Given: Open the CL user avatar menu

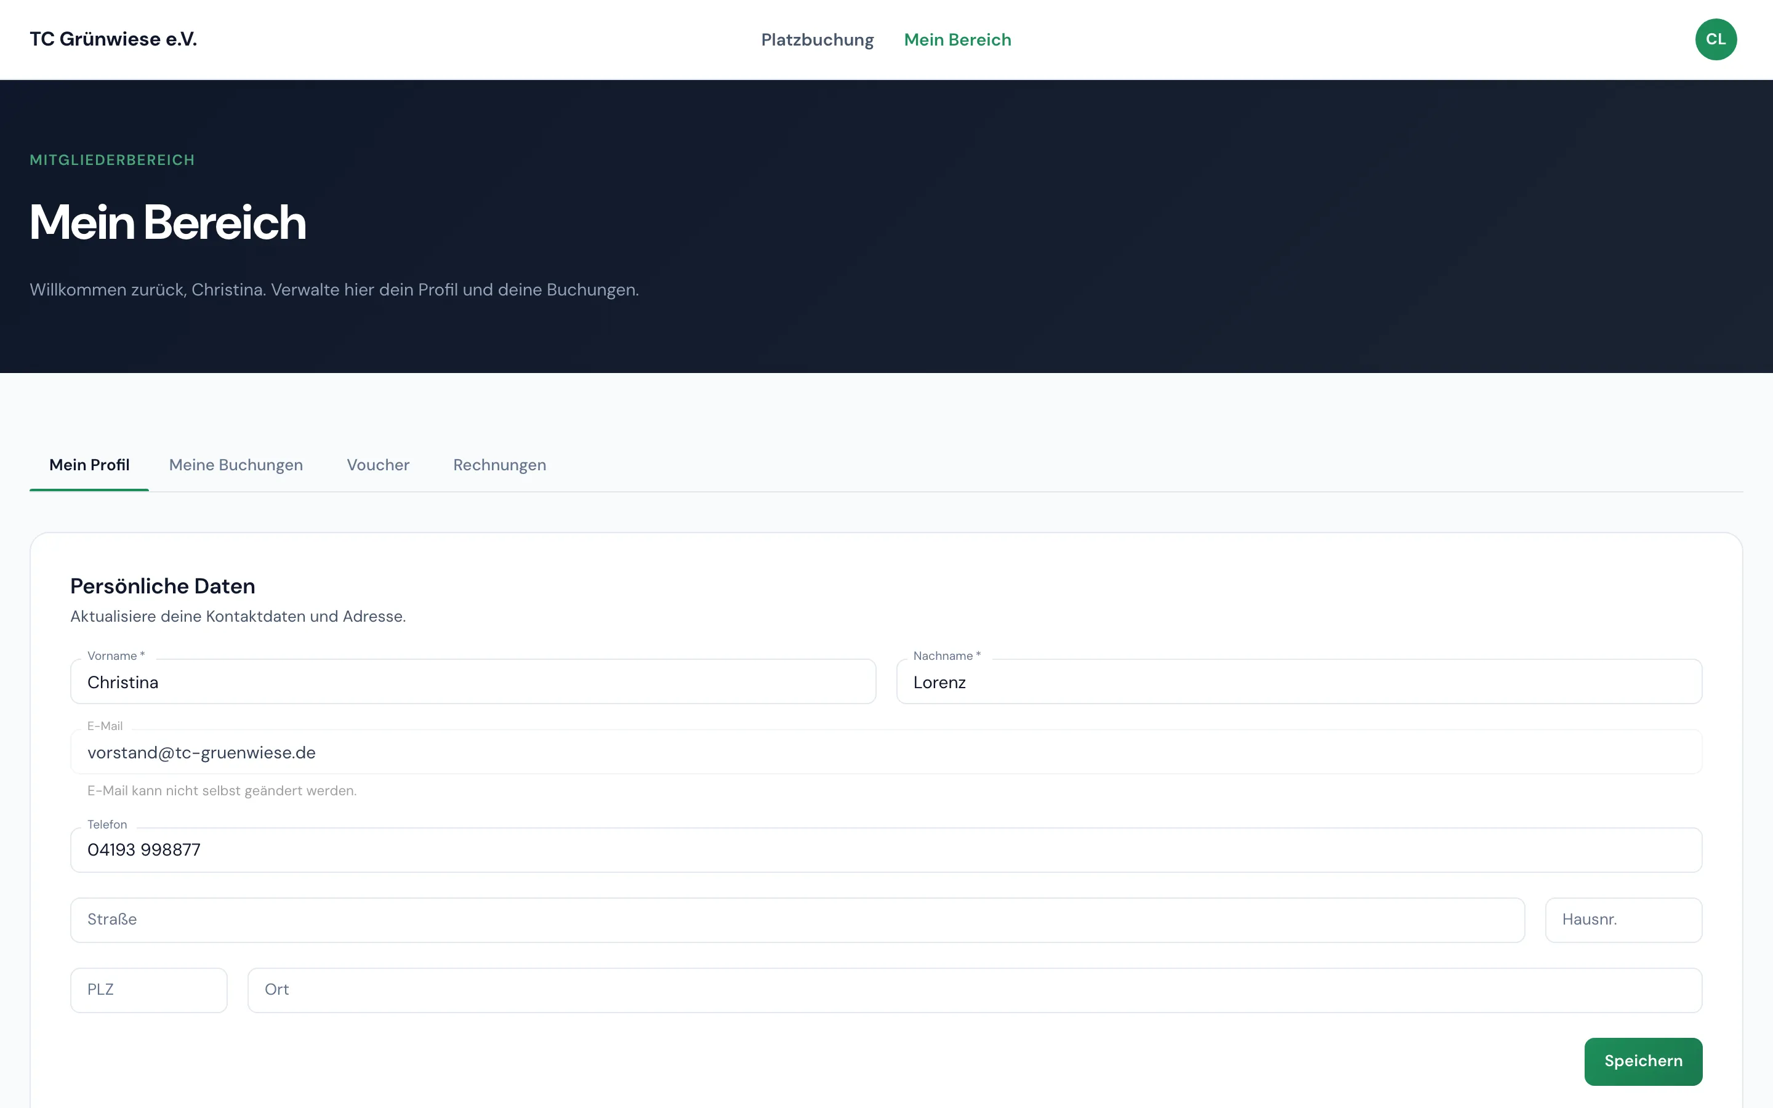Looking at the screenshot, I should 1715,39.
